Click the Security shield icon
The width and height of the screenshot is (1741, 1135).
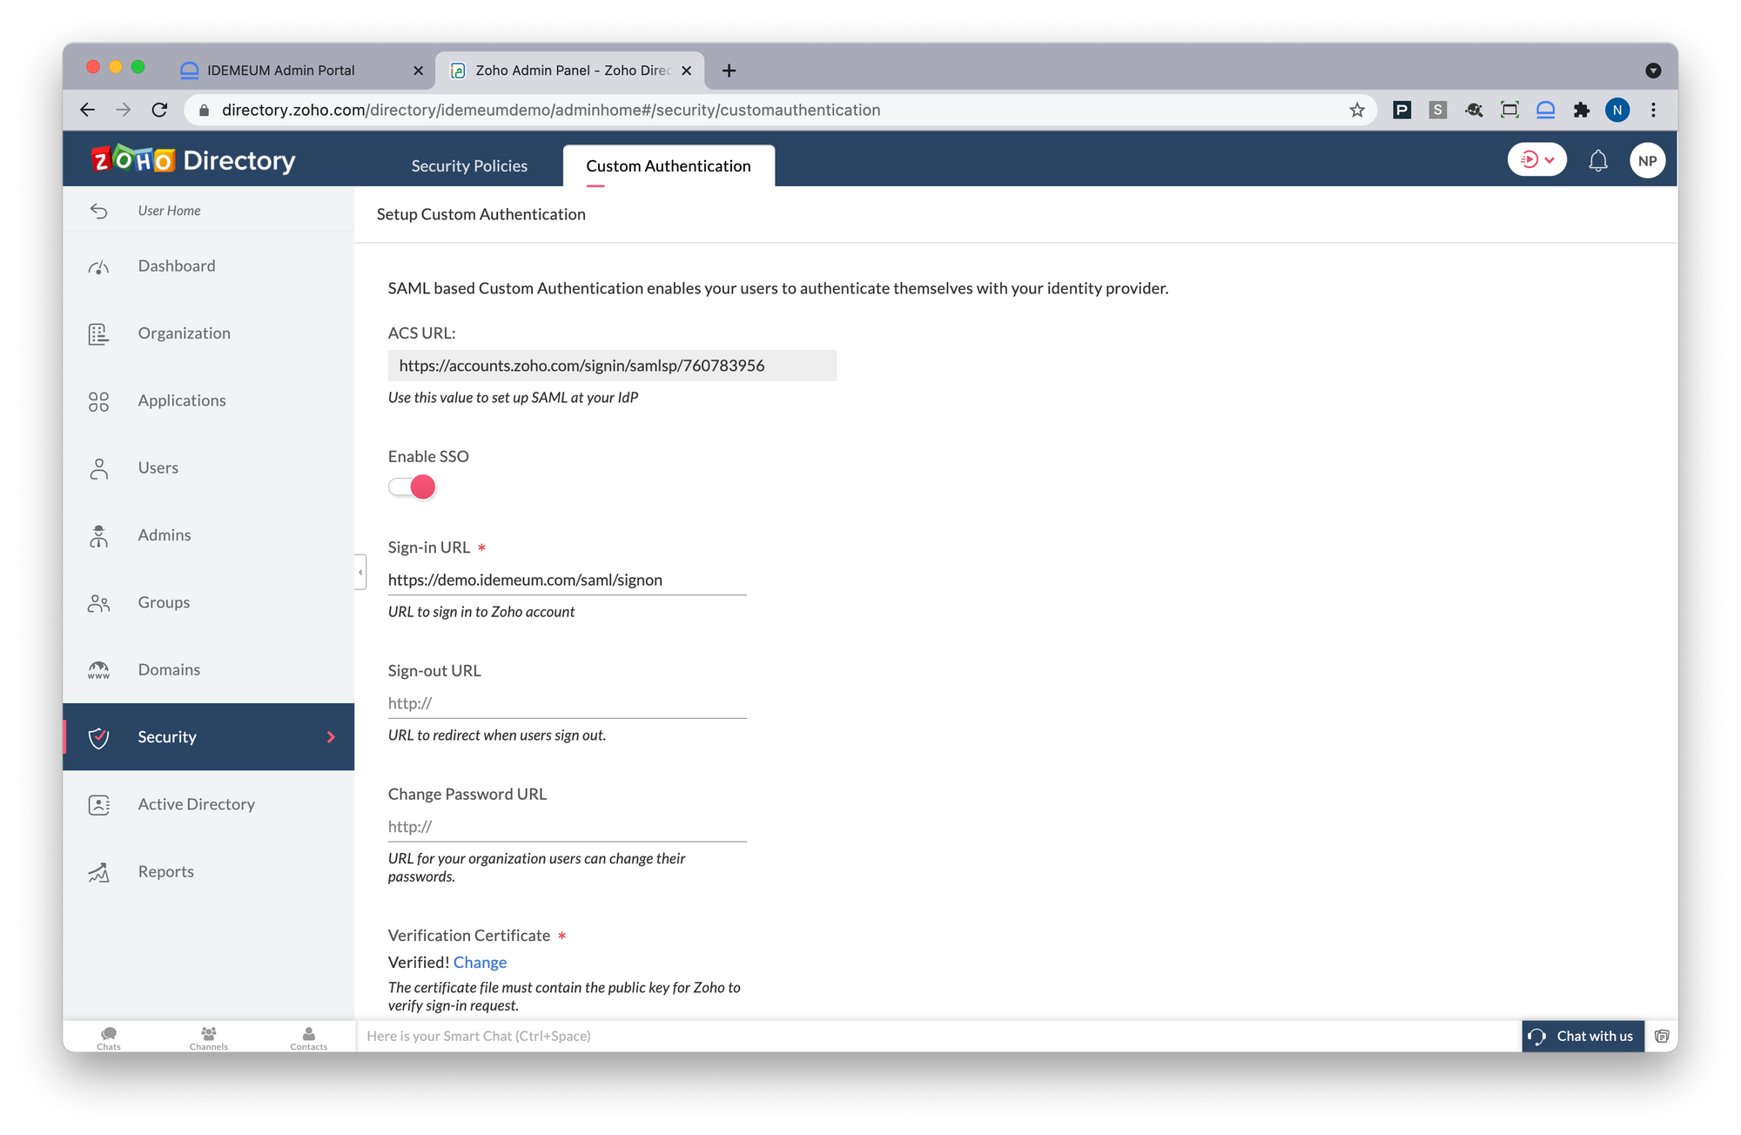98,737
